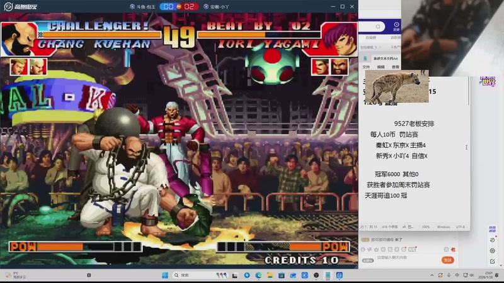Click the 416 个字符 character count status
The height and width of the screenshot is (283, 504).
click(x=390, y=227)
